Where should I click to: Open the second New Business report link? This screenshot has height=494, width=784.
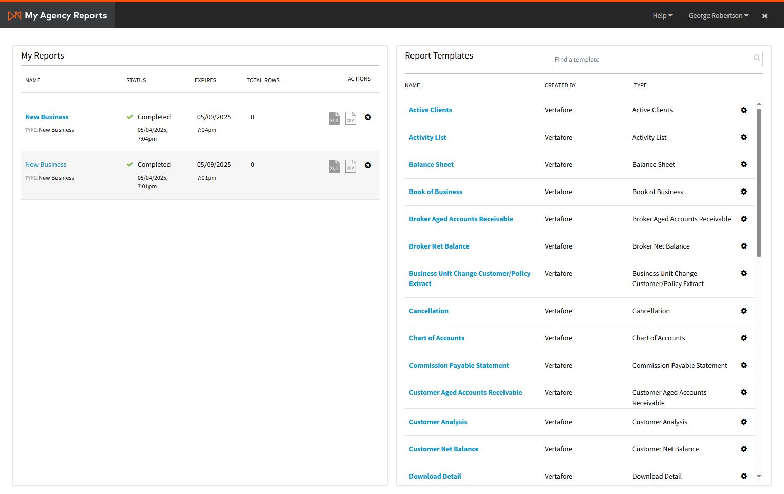click(x=46, y=165)
